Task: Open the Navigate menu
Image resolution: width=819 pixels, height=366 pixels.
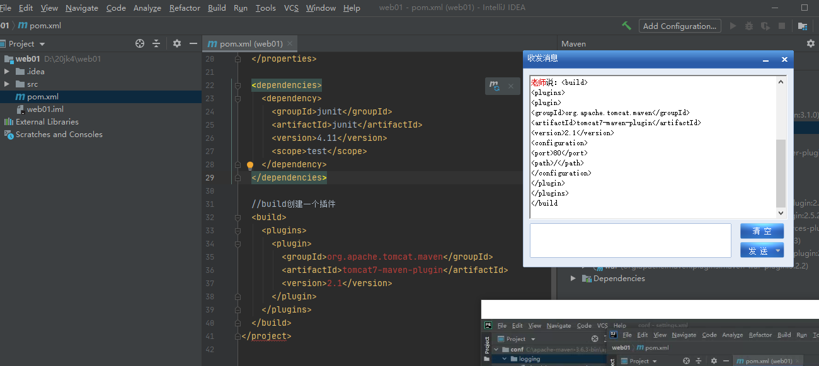Action: coord(82,8)
